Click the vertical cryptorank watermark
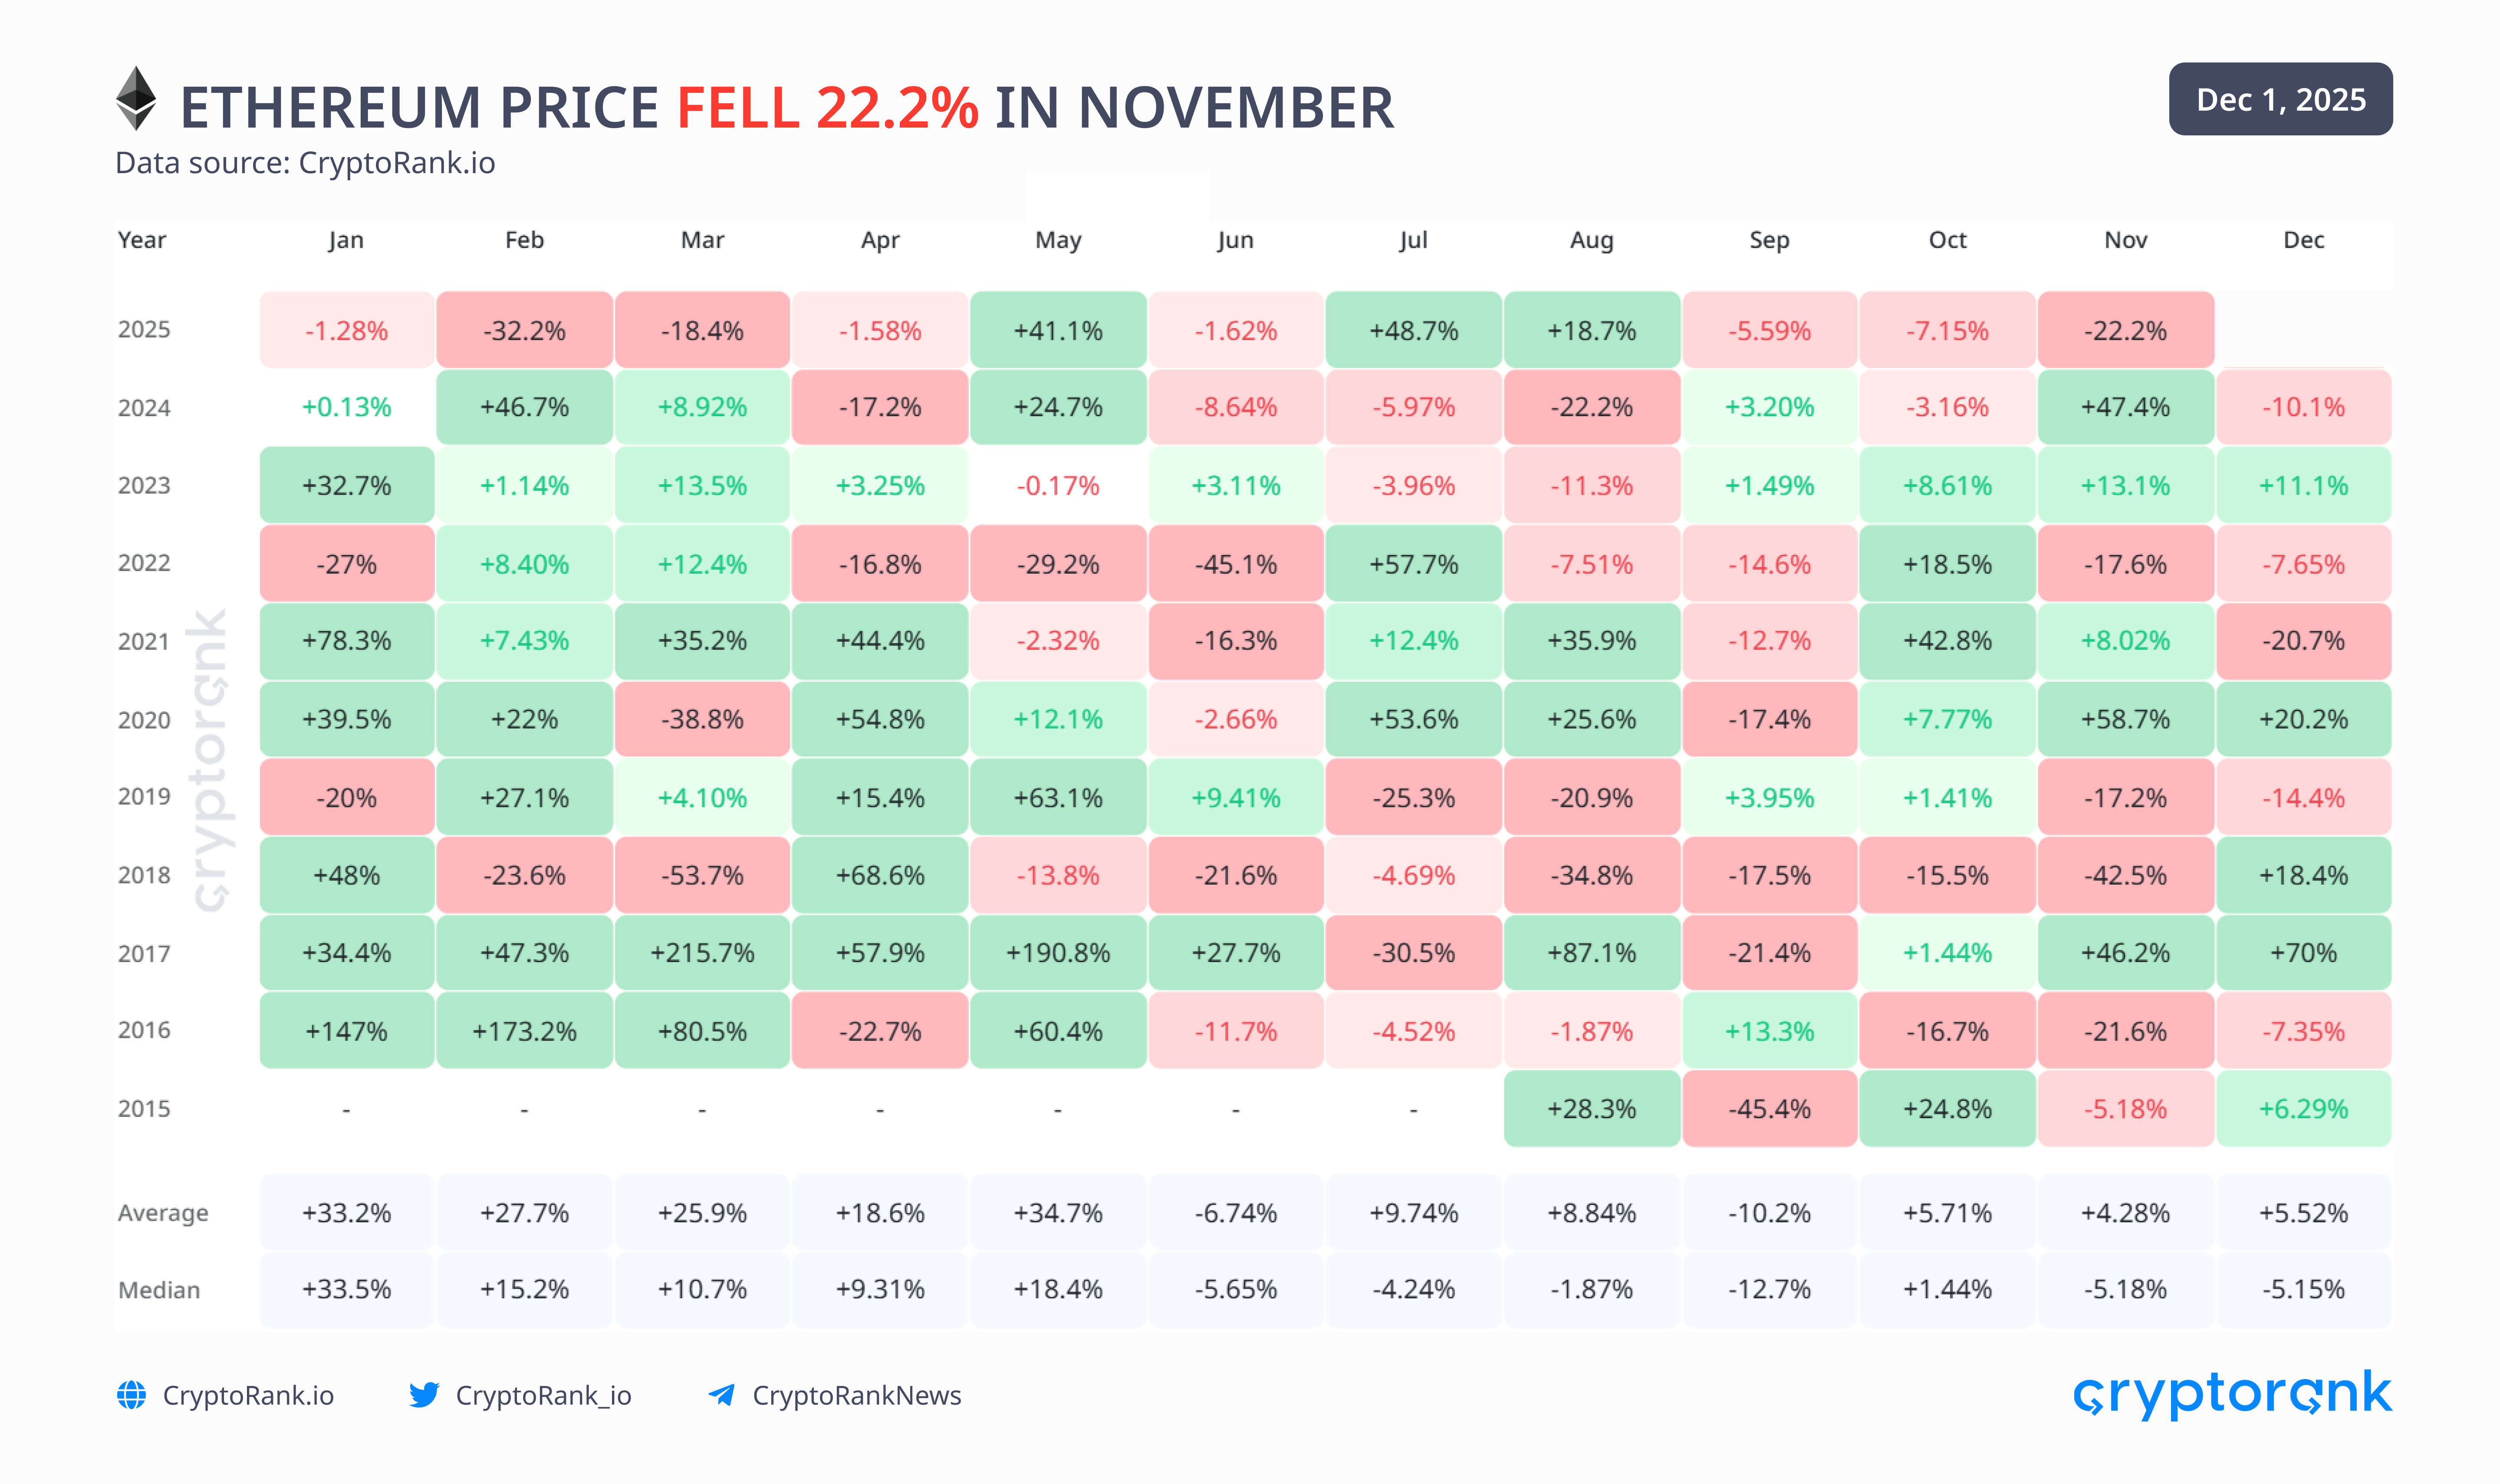The width and height of the screenshot is (2500, 1484). tap(211, 760)
